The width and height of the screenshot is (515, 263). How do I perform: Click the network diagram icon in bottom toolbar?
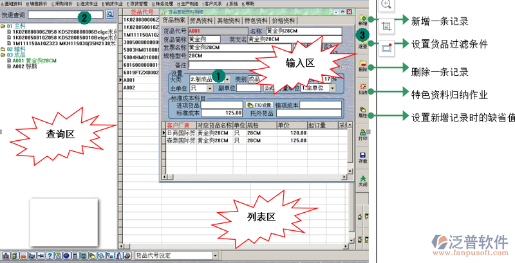[110, 256]
